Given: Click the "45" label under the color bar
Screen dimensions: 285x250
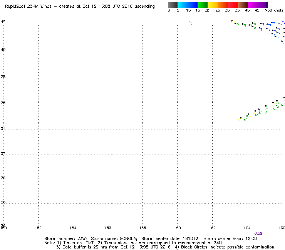Looking at the screenshot, I should pos(257,10).
